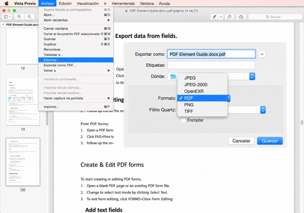Click Guardar in the Archivo menu
Viewport: 304px width, 213px height.
pyautogui.click(x=76, y=39)
